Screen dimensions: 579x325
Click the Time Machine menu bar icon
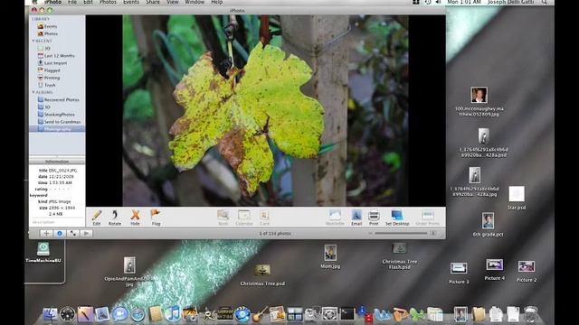428,2
